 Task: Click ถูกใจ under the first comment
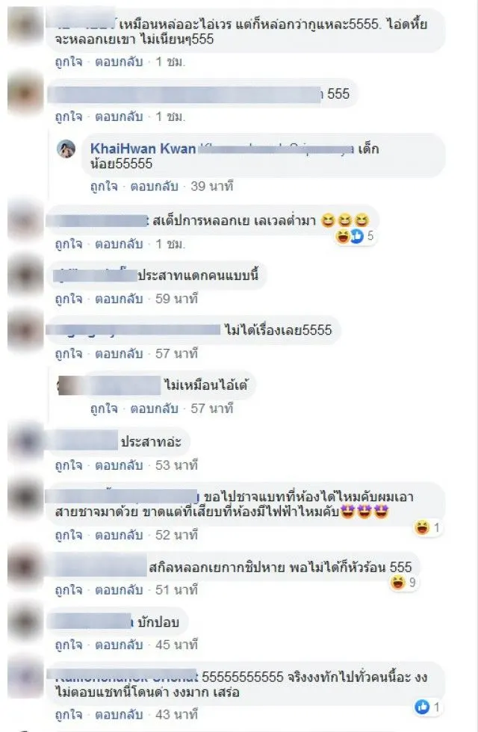[69, 61]
